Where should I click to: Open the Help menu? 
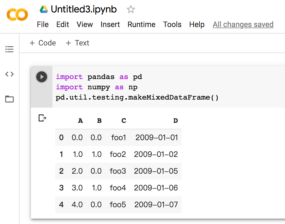[197, 25]
